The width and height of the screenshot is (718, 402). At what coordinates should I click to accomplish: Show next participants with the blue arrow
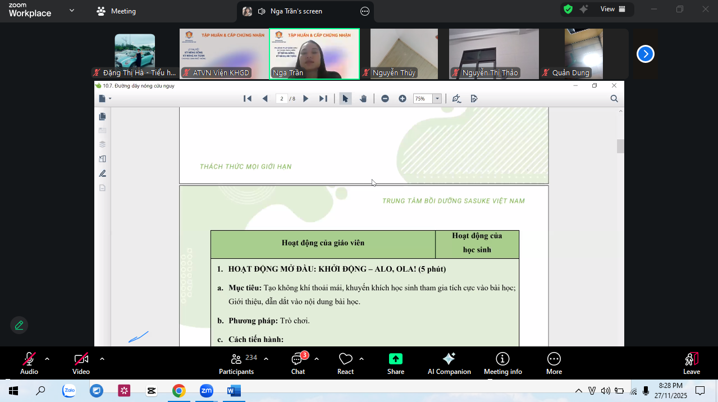(x=646, y=54)
